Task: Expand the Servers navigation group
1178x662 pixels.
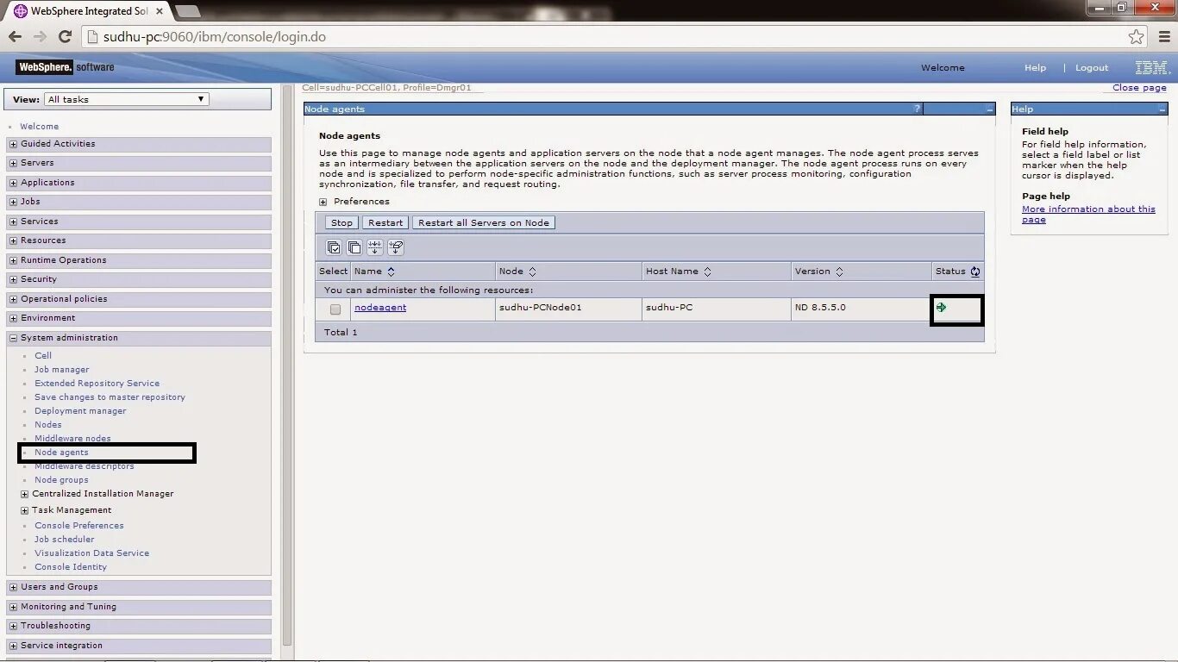Action: [x=14, y=163]
